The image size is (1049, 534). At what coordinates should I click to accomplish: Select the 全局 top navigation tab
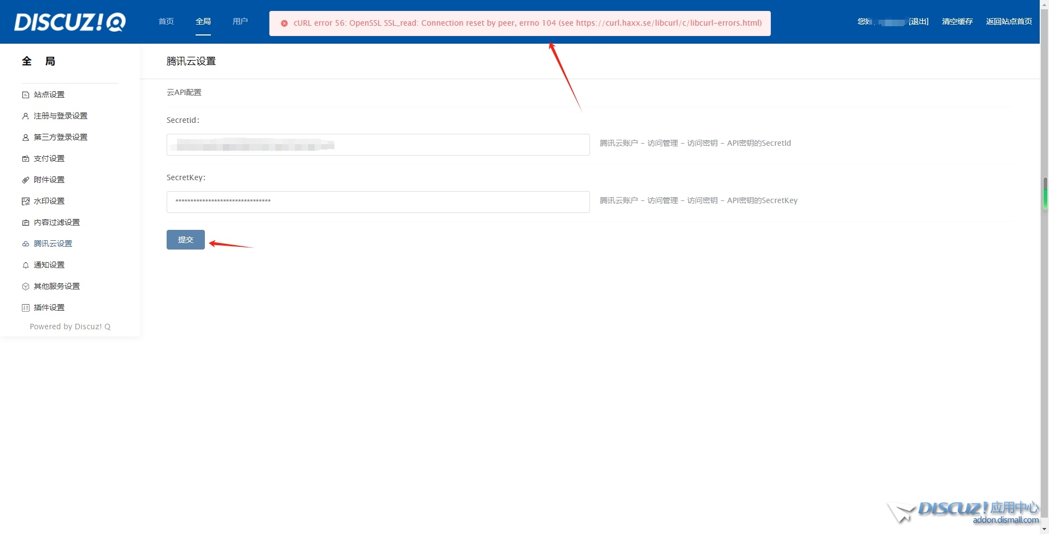(203, 21)
